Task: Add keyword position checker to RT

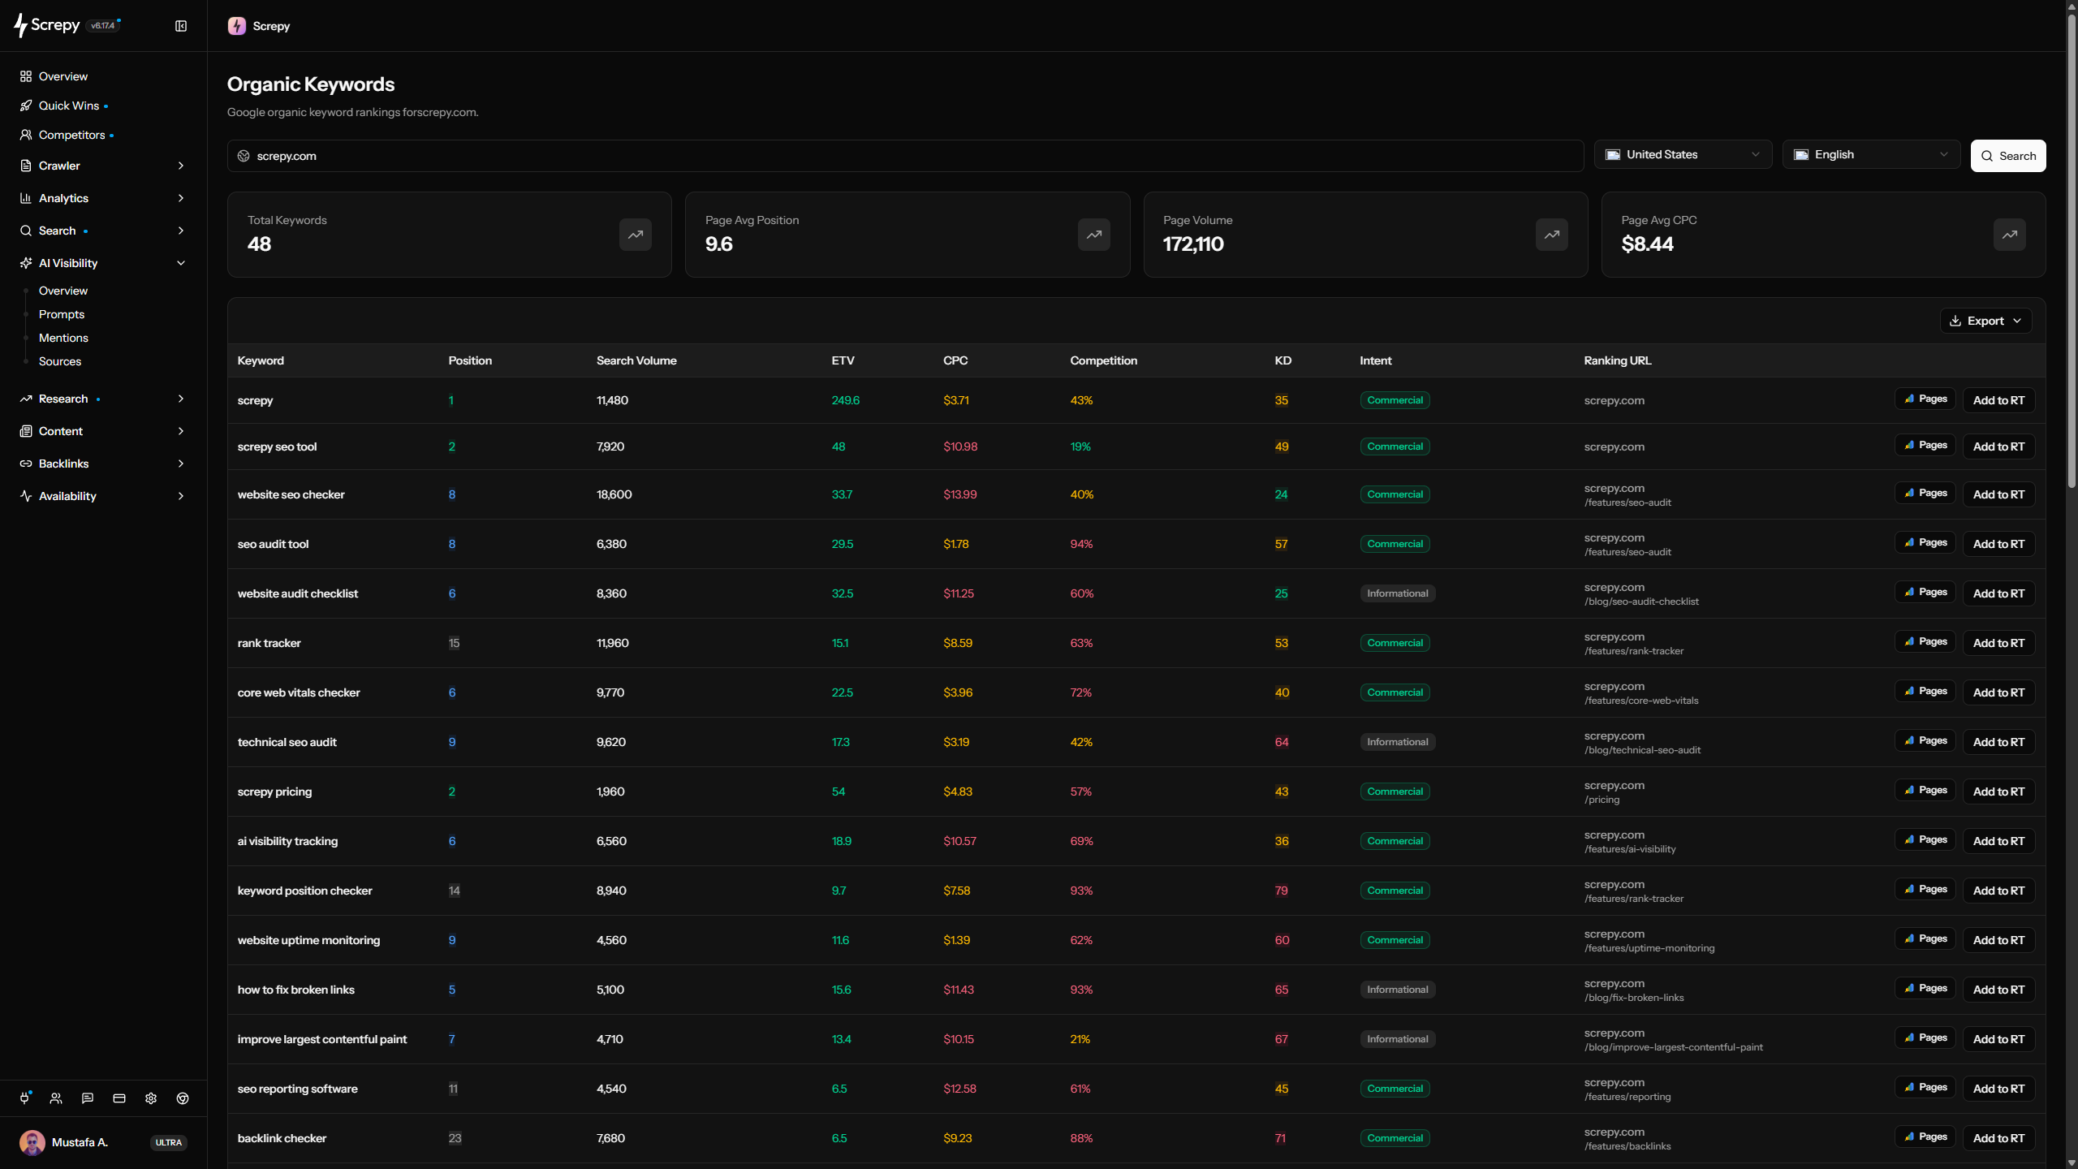Action: click(1998, 891)
